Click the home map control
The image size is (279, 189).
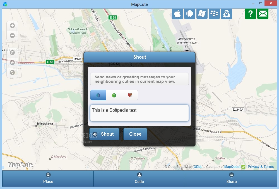tap(12, 63)
